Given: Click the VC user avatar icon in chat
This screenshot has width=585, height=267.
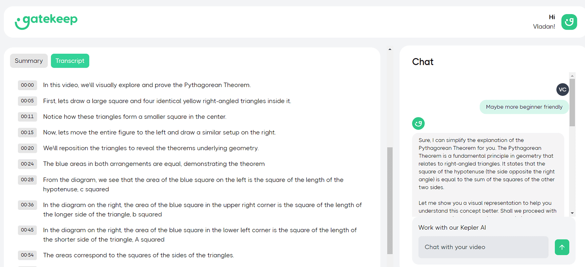Looking at the screenshot, I should 563,90.
